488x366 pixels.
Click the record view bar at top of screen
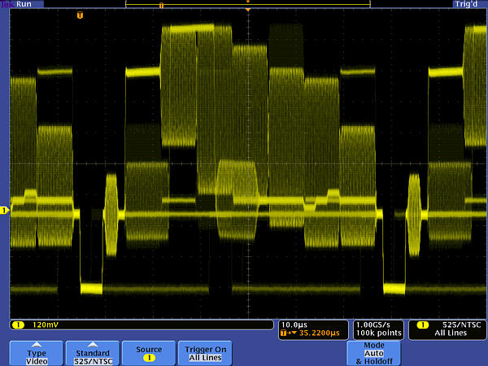[247, 4]
